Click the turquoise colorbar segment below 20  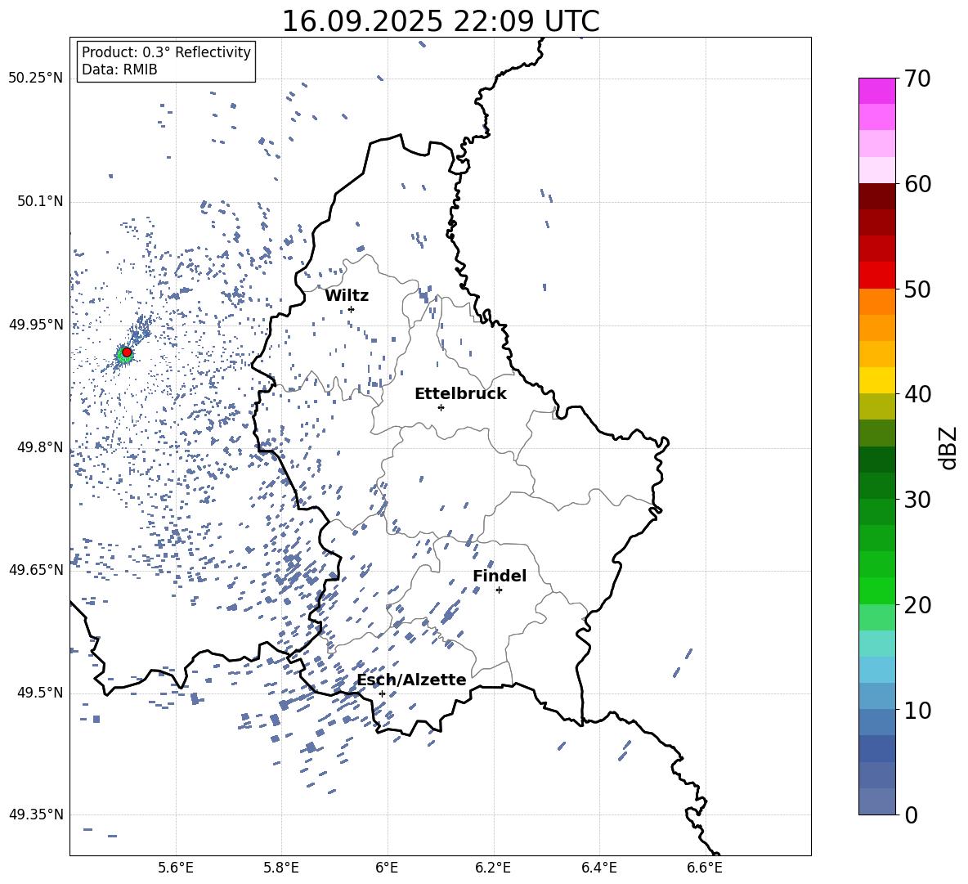876,644
